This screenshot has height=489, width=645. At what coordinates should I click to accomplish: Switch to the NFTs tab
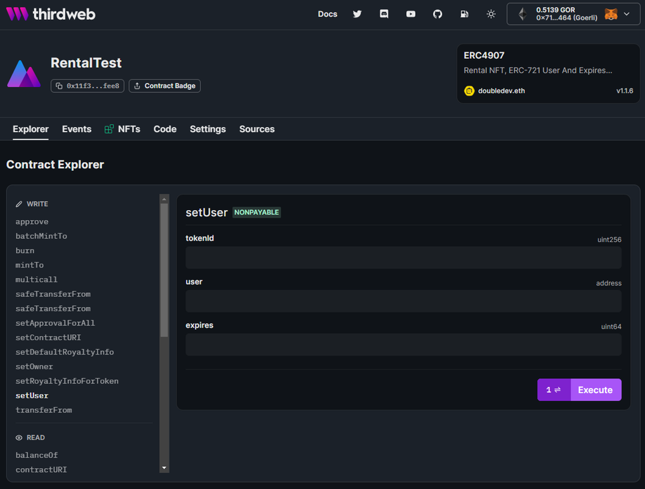coord(122,129)
